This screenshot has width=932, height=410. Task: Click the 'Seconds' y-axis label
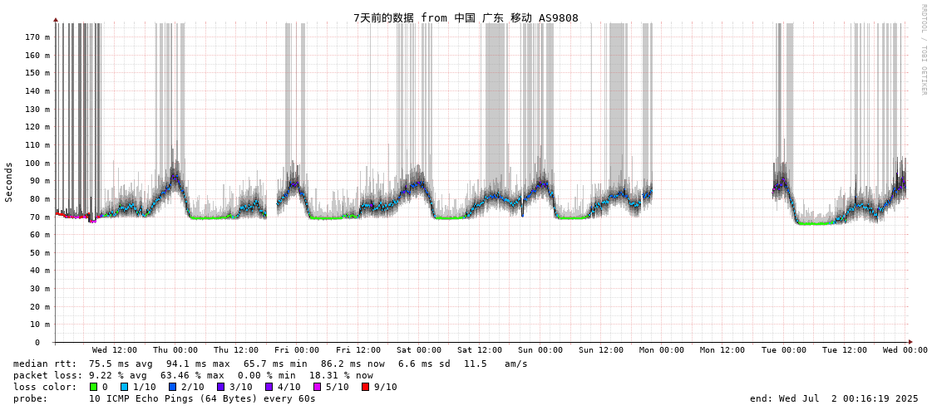pos(9,182)
